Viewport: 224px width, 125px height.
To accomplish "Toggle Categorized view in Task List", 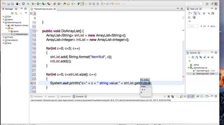I will tap(195, 13).
